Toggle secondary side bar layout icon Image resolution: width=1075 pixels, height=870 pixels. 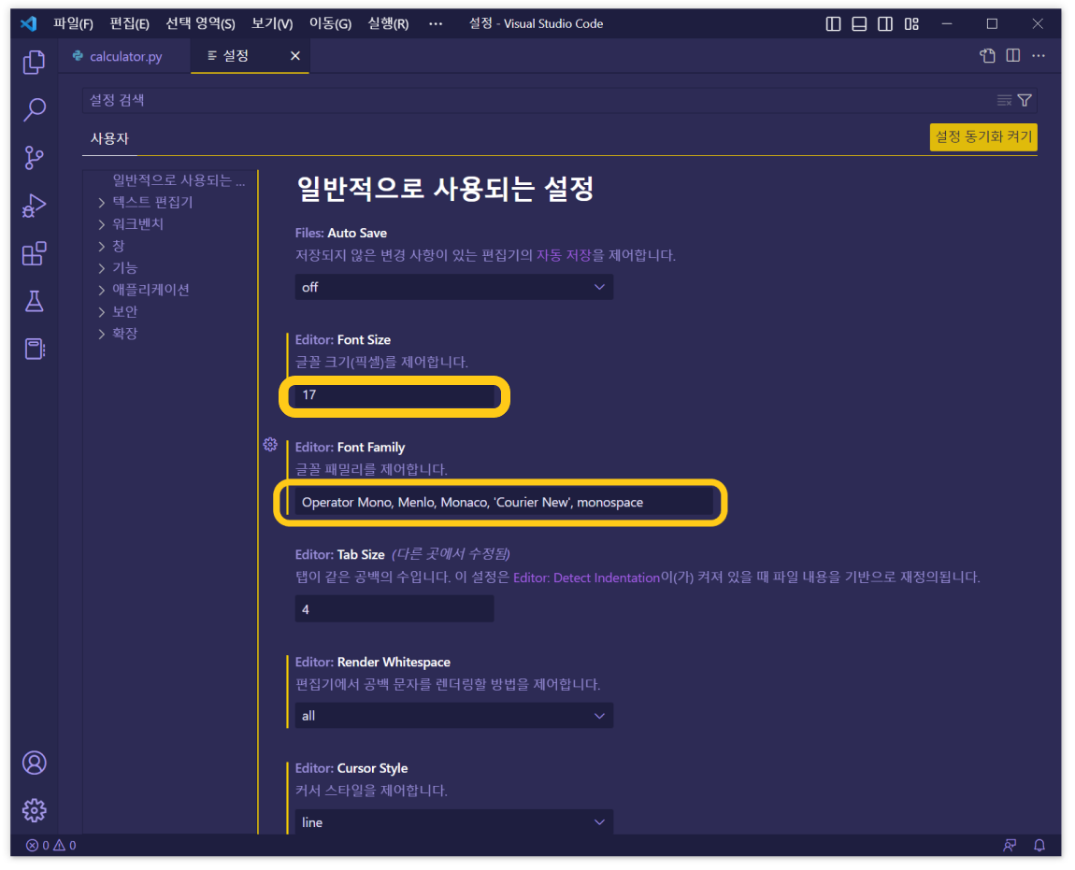885,24
